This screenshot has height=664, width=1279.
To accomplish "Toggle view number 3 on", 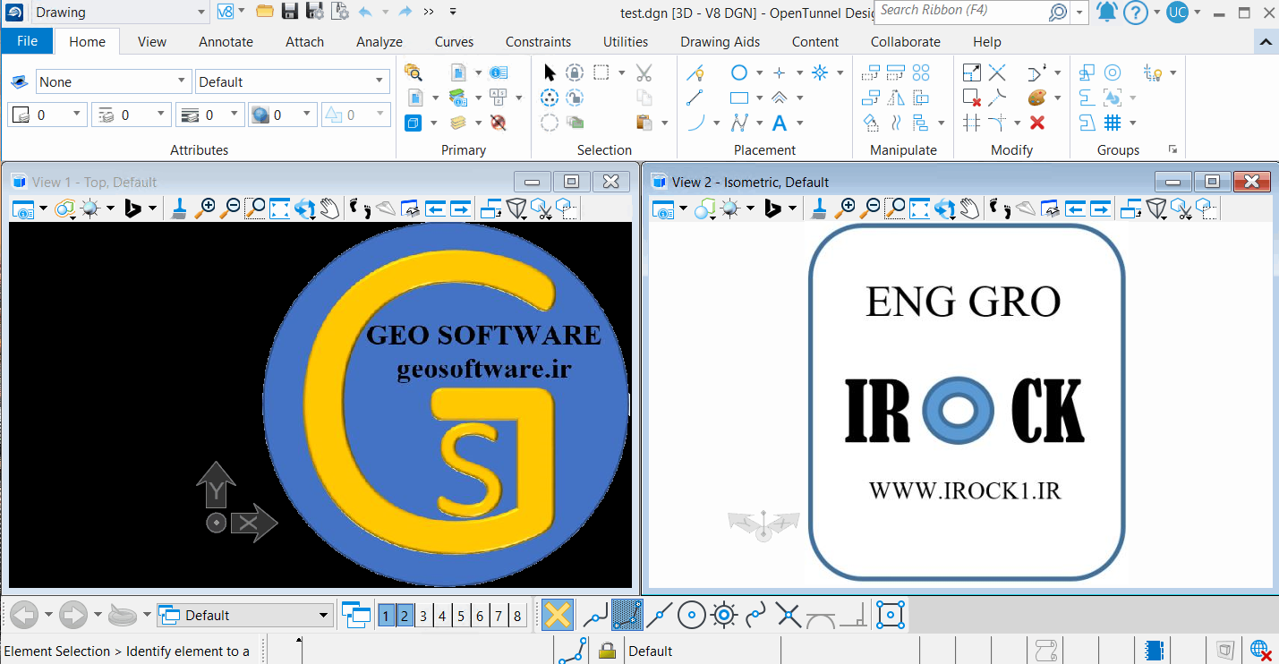I will [423, 616].
